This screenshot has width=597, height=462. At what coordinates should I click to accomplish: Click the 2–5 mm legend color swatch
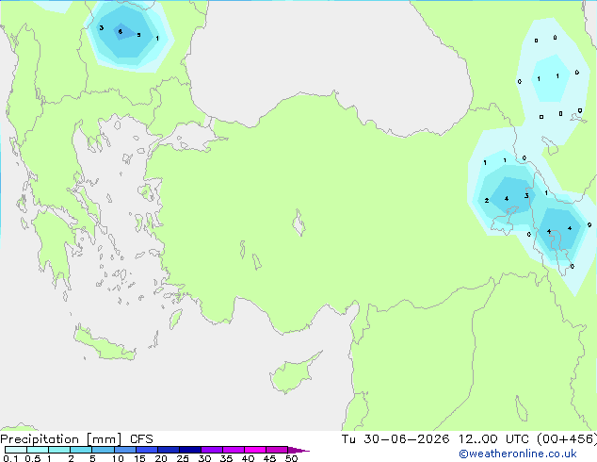(81, 450)
